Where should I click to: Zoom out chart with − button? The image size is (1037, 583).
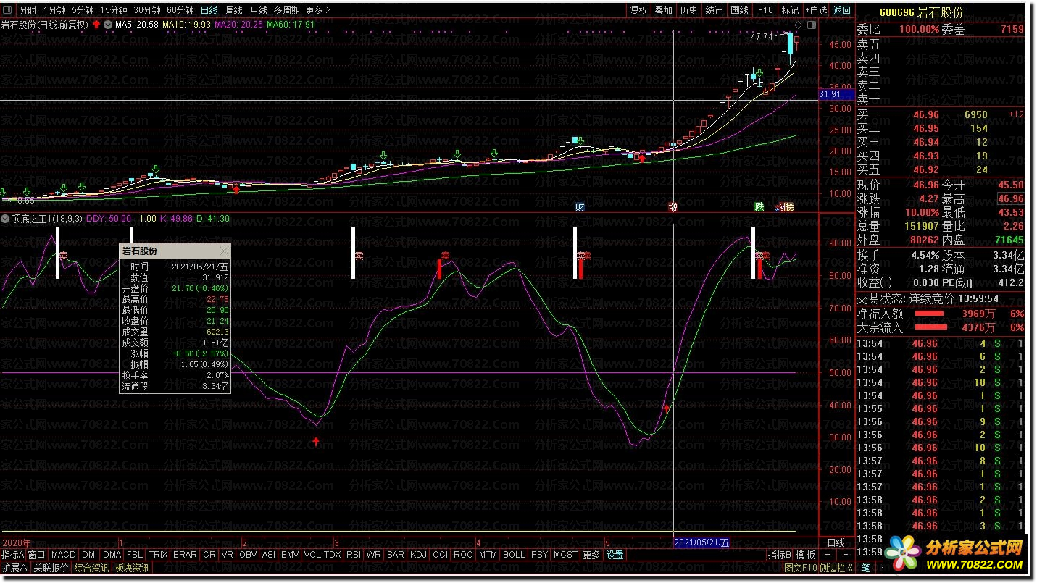[846, 555]
